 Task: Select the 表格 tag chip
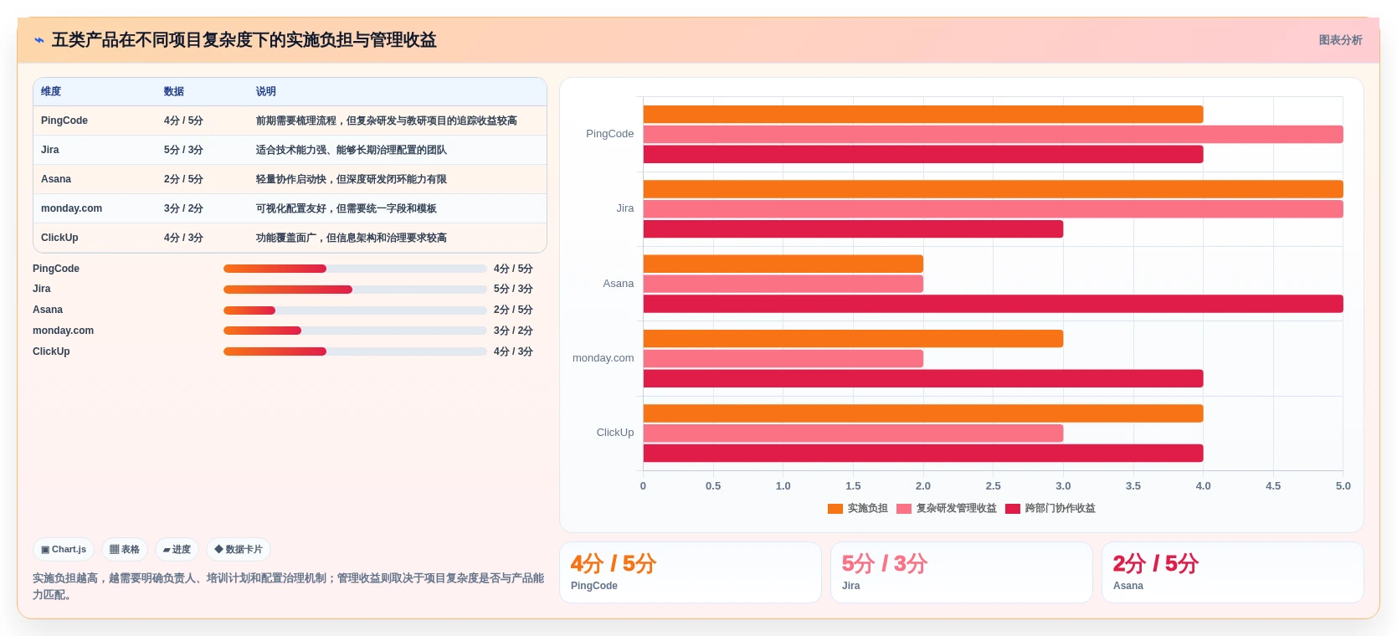coord(125,550)
